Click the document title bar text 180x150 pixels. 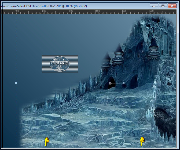click(44, 6)
